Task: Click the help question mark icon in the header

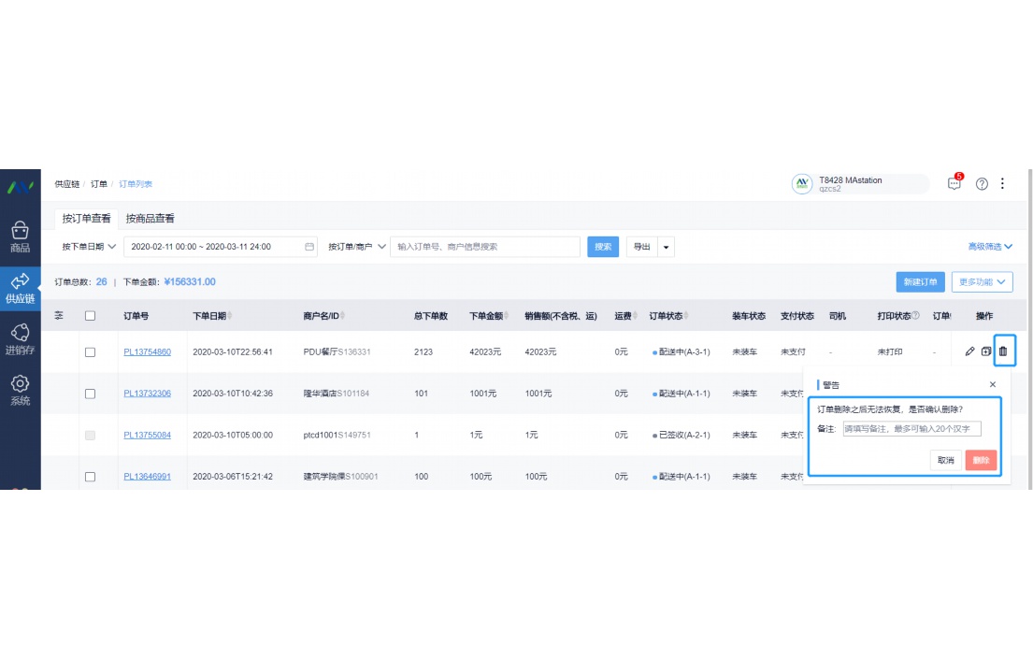Action: pos(982,184)
